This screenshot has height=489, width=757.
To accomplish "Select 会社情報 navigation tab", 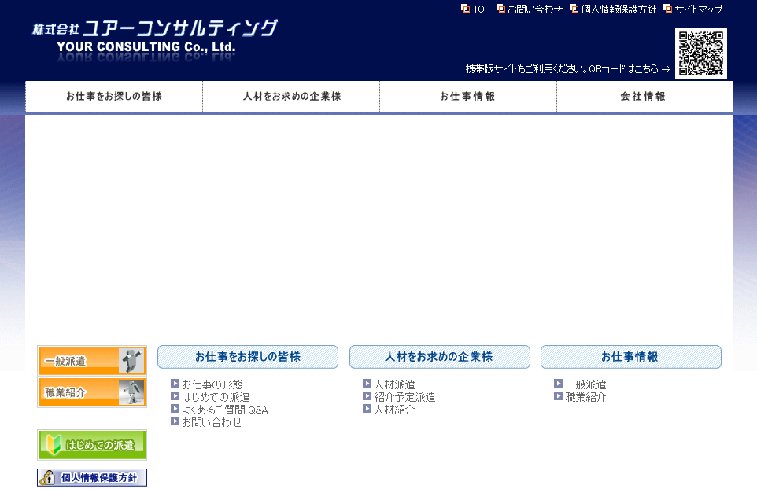I will pos(644,97).
